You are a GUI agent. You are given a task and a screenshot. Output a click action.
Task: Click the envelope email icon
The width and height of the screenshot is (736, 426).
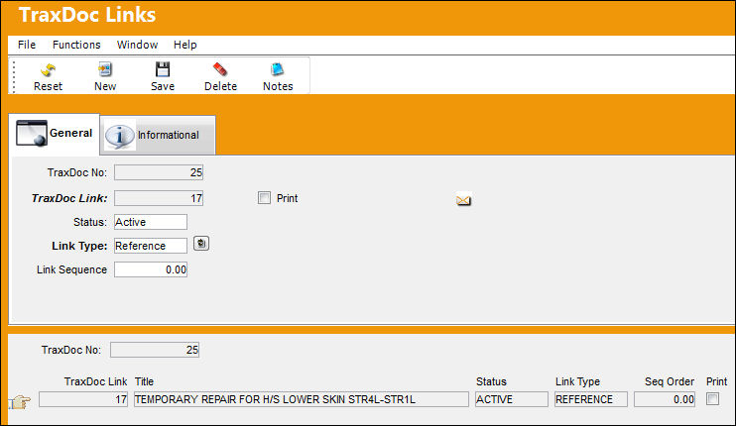pos(463,200)
